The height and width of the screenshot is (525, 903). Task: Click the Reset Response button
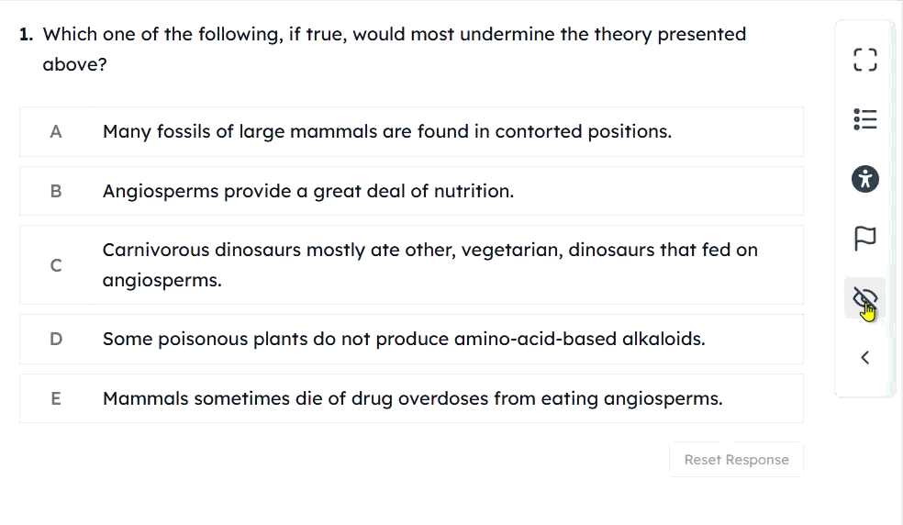736,460
